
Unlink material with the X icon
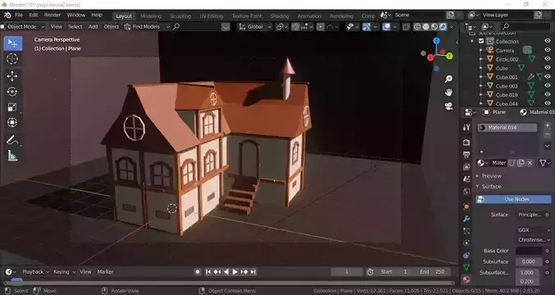pos(530,163)
